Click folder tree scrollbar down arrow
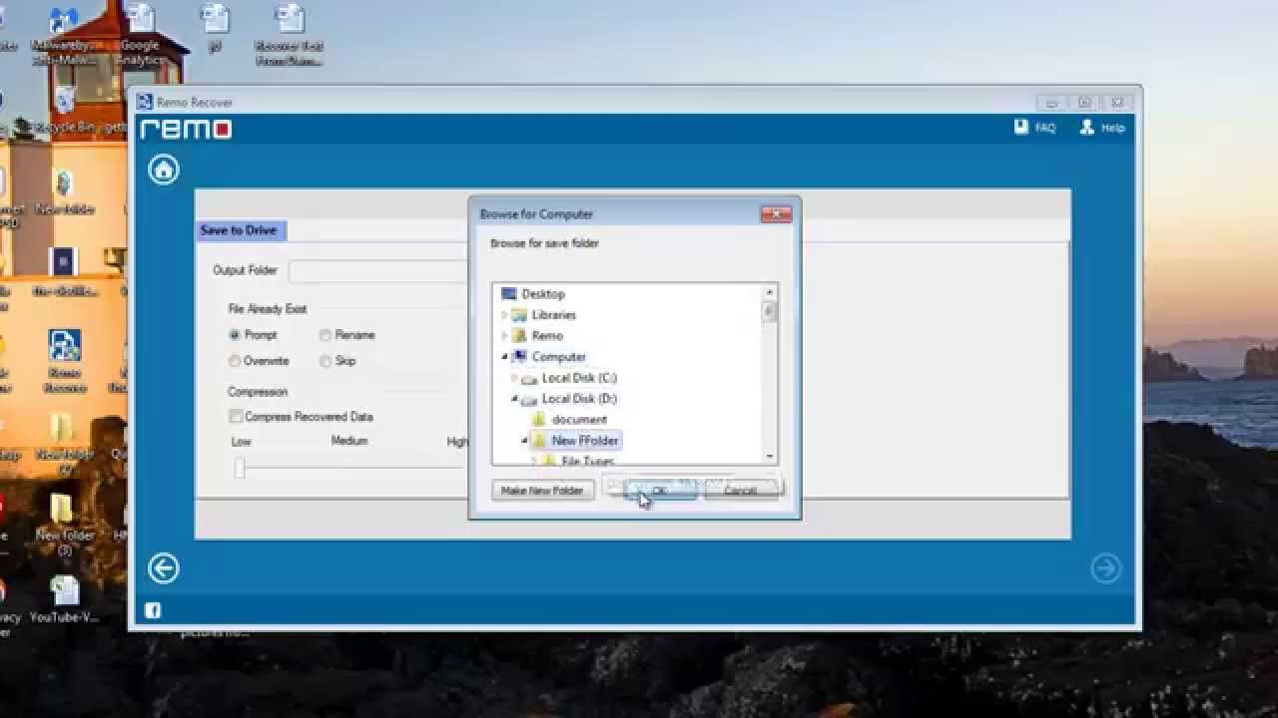The height and width of the screenshot is (718, 1278). click(x=769, y=457)
